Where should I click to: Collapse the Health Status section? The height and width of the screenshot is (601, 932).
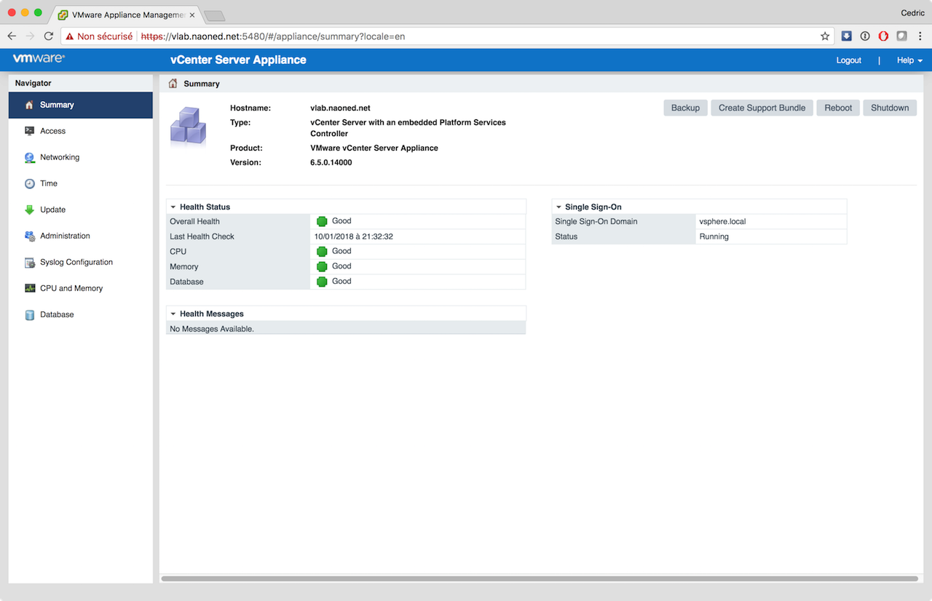tap(173, 207)
